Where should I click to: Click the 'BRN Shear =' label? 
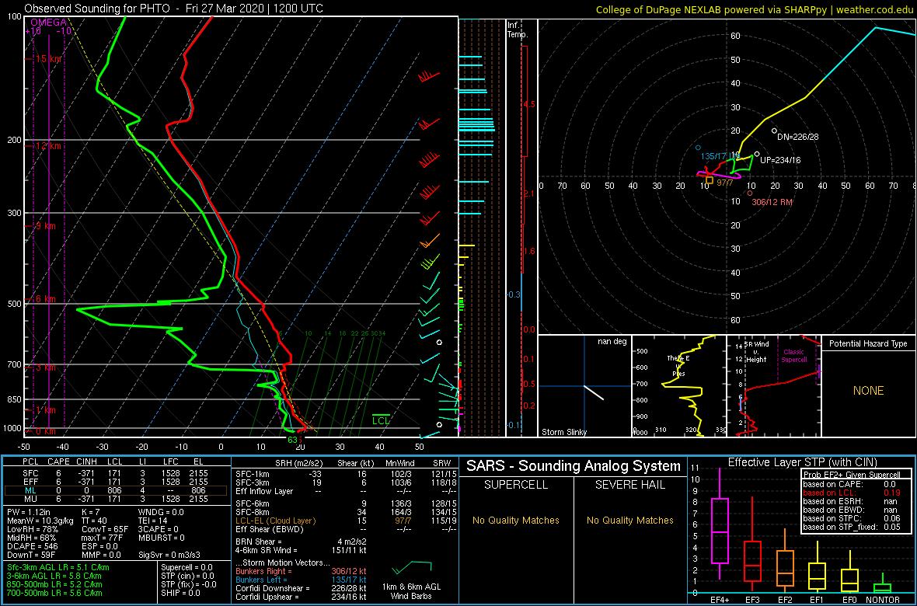point(259,542)
